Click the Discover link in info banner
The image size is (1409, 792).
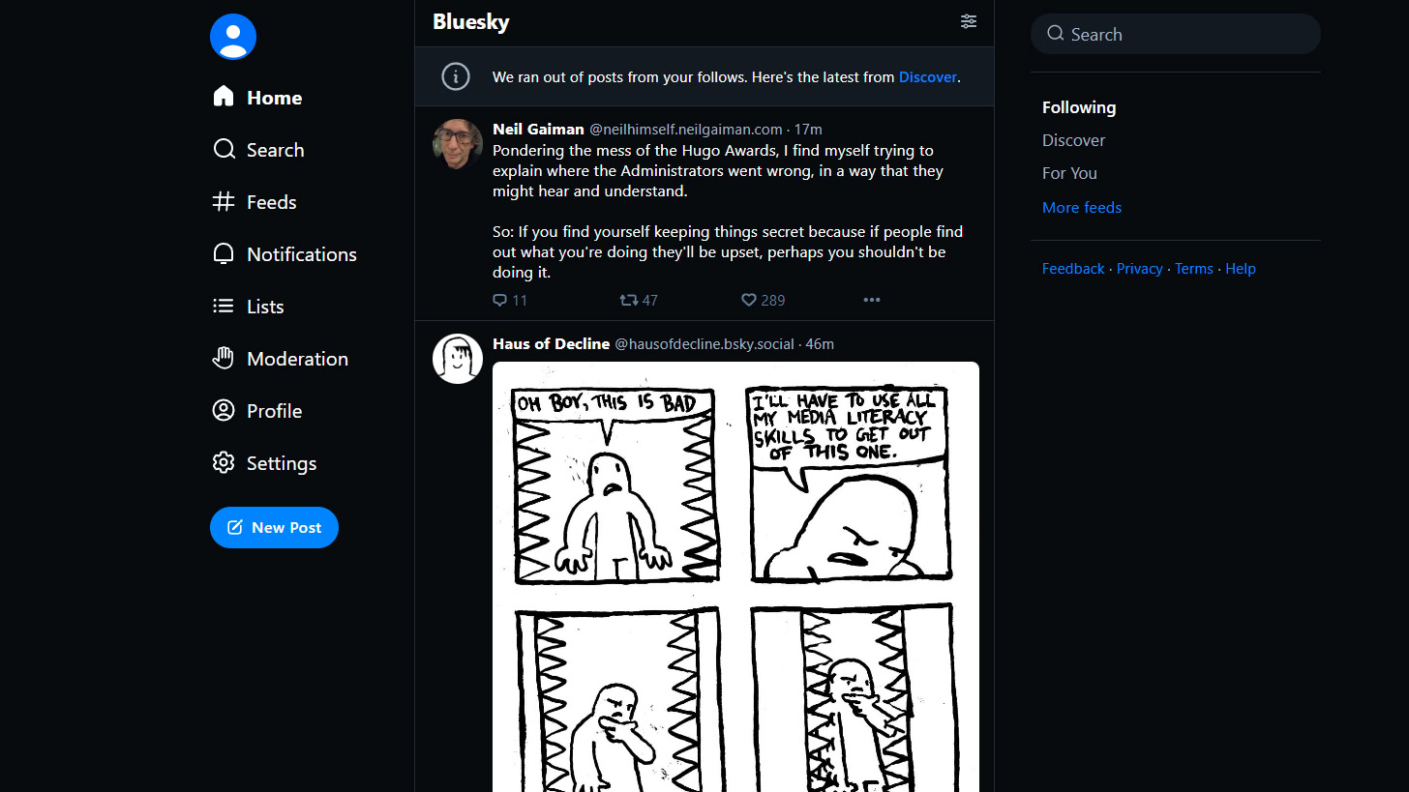(927, 77)
